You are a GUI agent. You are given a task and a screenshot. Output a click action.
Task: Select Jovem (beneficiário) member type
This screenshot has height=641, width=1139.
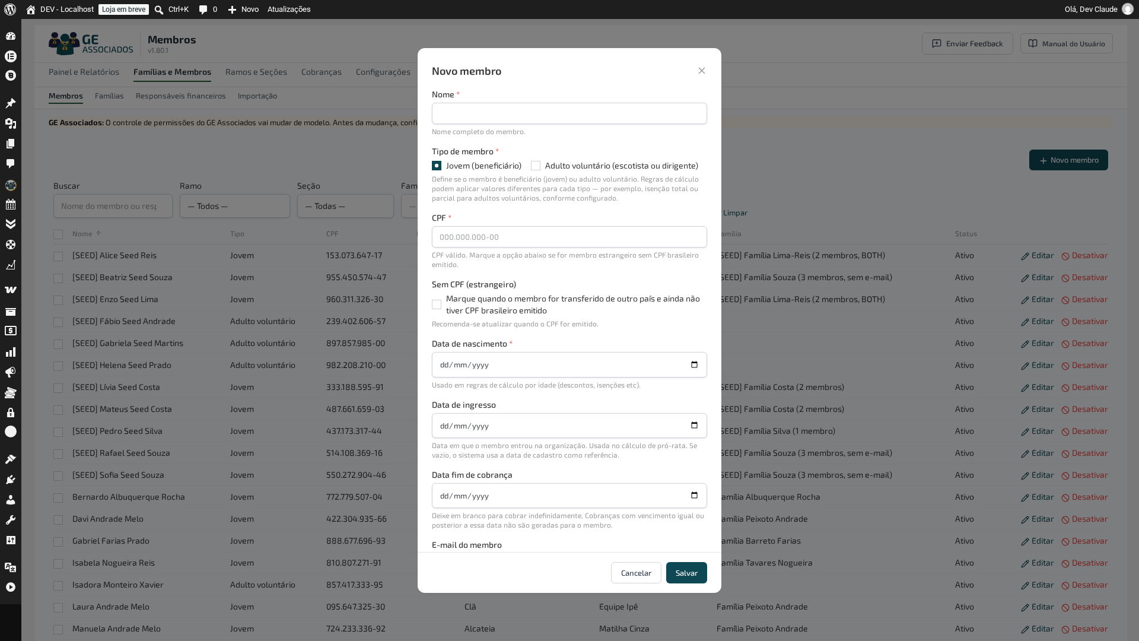click(x=437, y=166)
